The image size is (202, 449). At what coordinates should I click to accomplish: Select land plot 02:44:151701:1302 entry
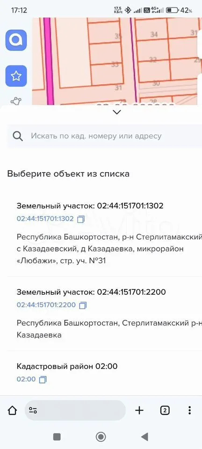click(x=109, y=233)
